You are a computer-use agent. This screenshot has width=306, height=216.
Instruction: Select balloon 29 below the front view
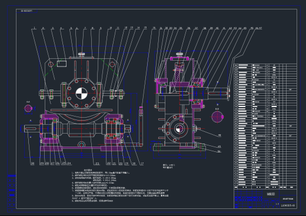42,163
